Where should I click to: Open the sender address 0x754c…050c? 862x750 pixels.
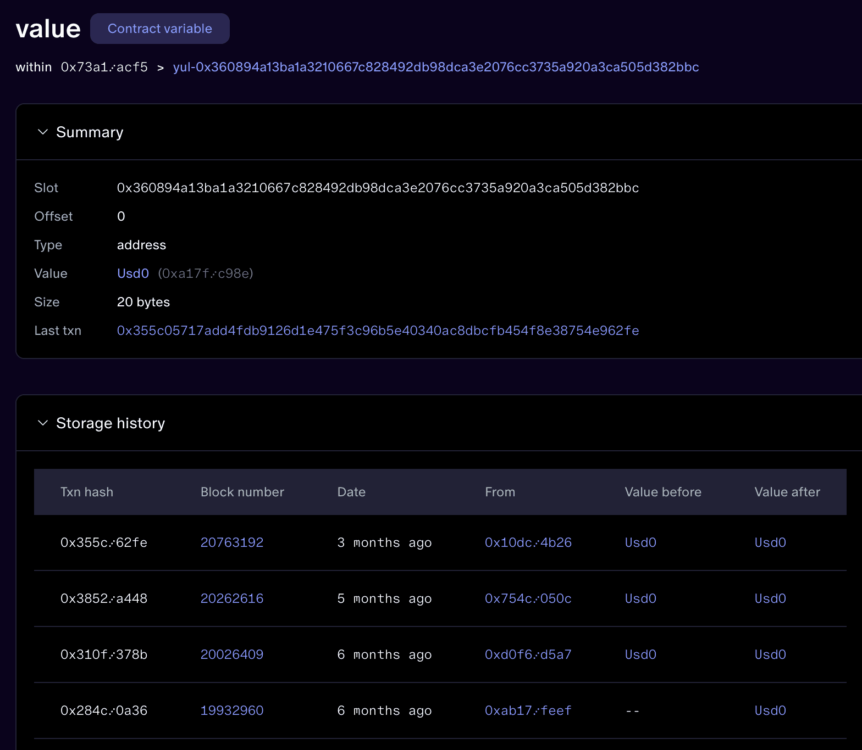click(x=528, y=598)
